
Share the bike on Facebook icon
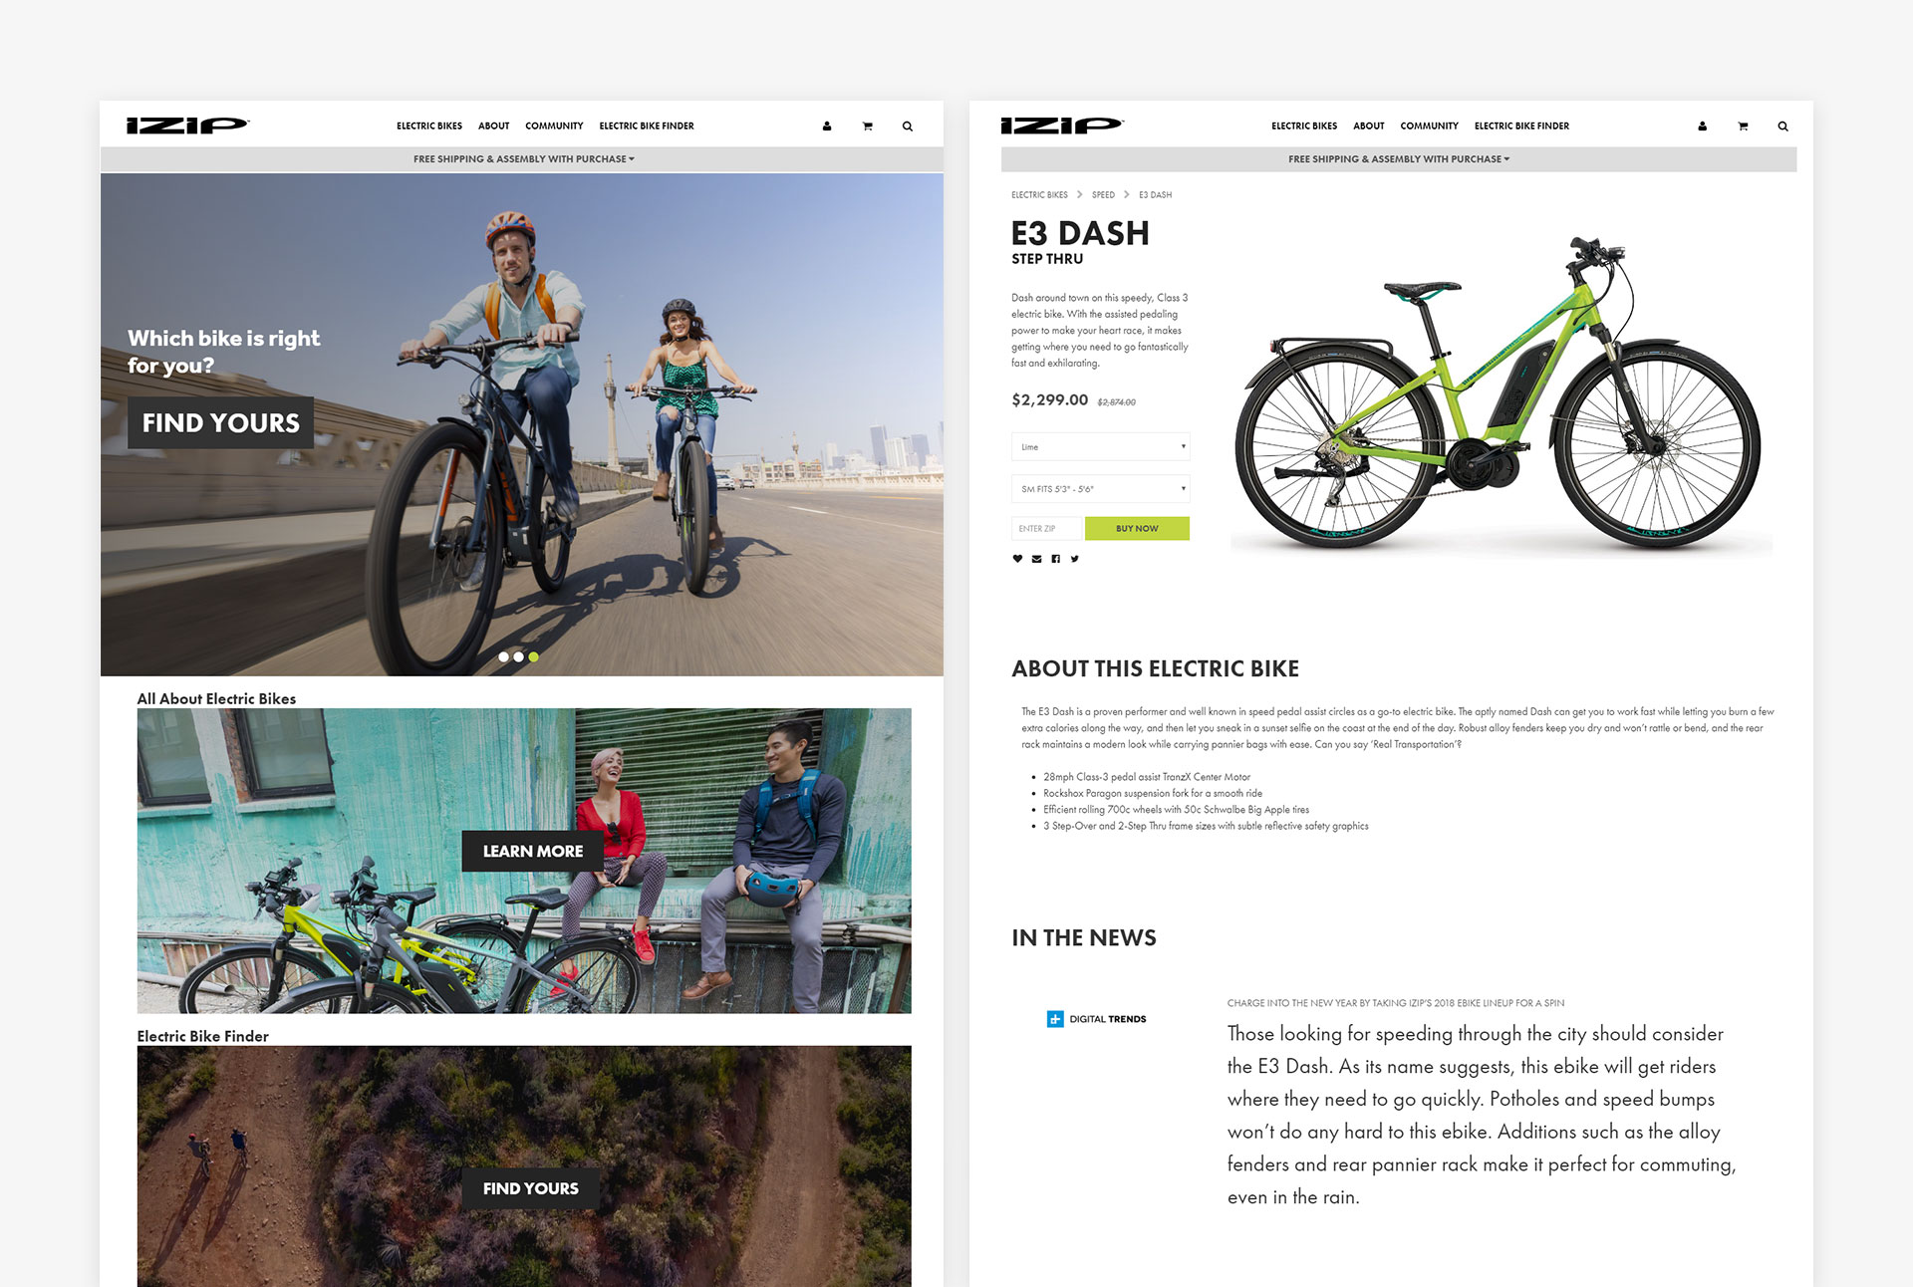(1055, 559)
